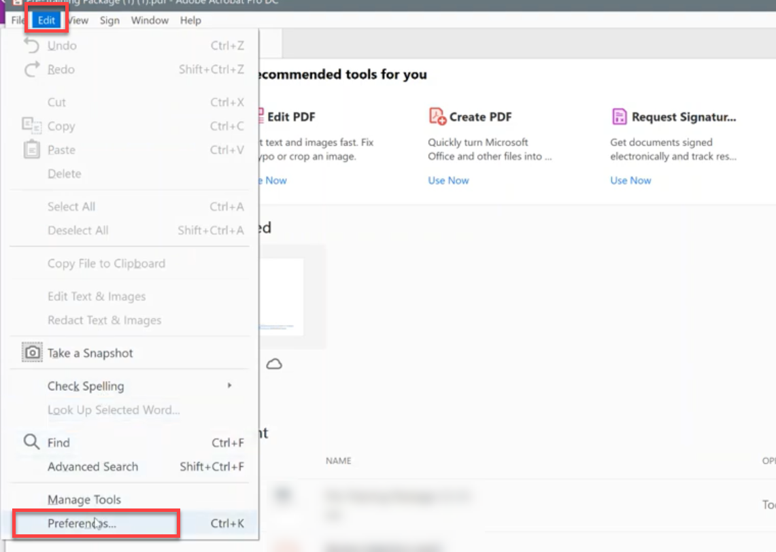
Task: Choose Select All menu entry
Action: tap(130, 206)
